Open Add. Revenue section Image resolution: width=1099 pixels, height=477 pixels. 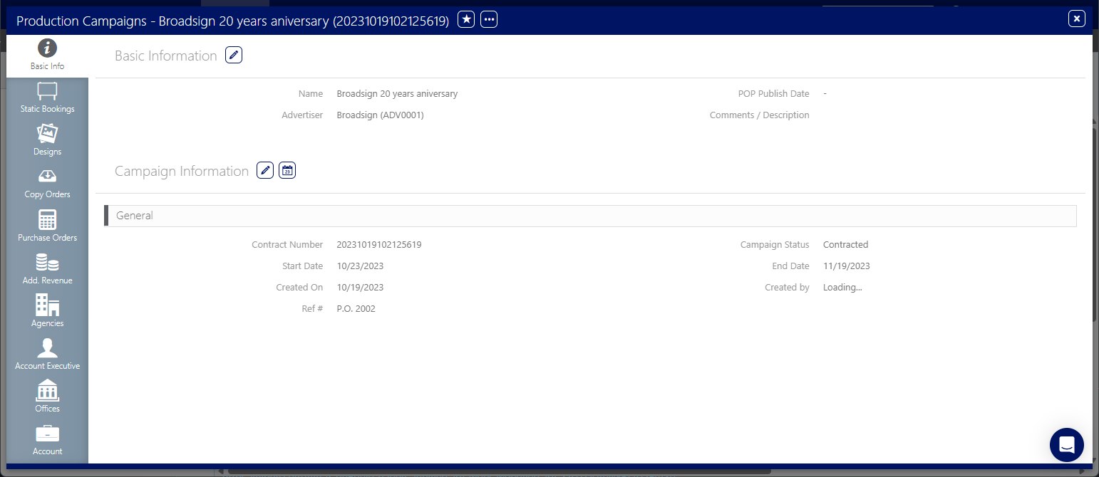[47, 270]
